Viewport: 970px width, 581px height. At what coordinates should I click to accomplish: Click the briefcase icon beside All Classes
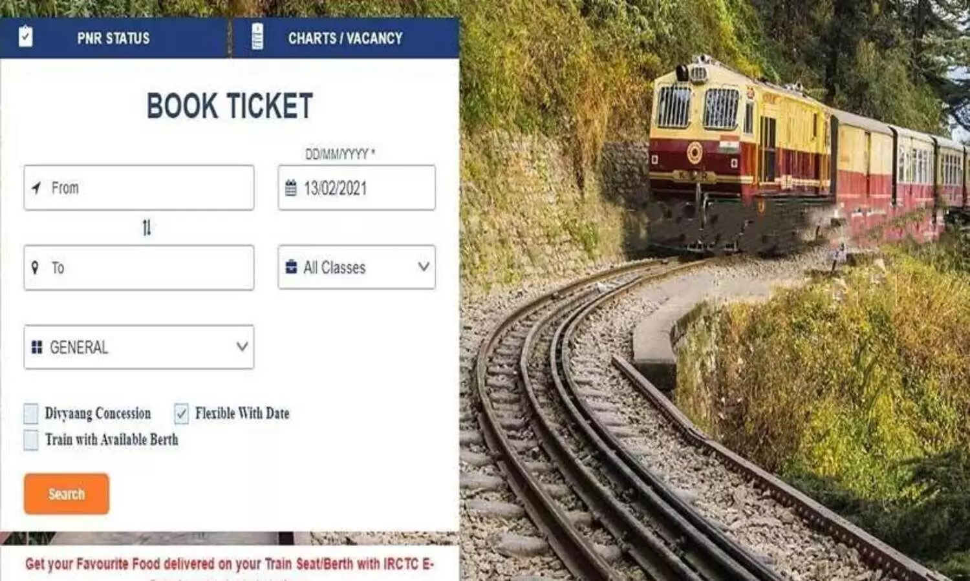(x=292, y=267)
